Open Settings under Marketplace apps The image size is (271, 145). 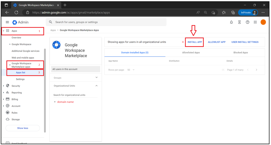point(20,79)
